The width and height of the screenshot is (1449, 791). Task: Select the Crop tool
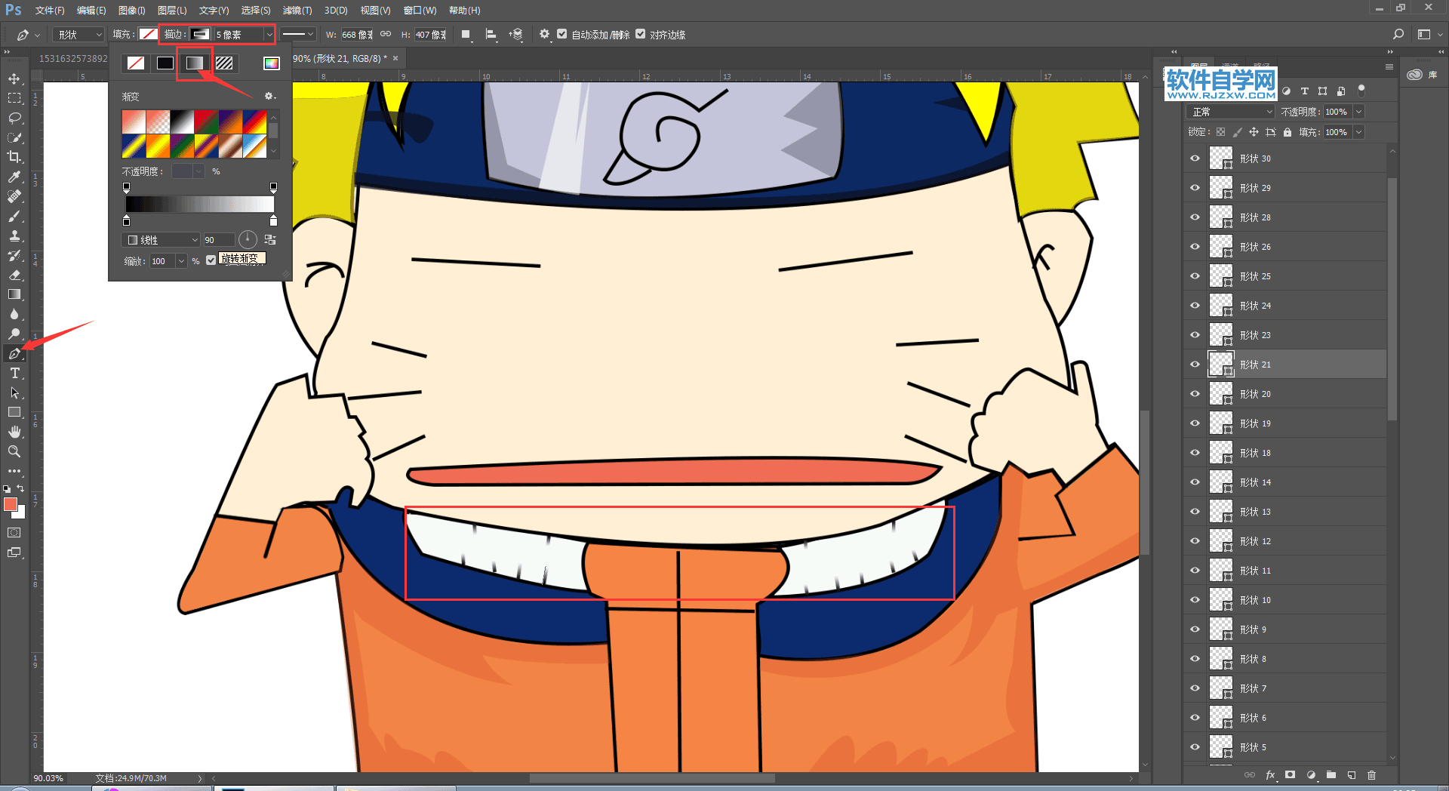14,157
